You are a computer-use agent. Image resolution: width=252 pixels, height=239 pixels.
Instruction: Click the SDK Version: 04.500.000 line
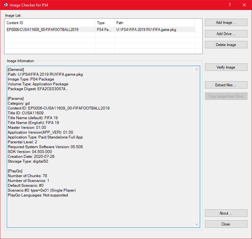pos(30,151)
